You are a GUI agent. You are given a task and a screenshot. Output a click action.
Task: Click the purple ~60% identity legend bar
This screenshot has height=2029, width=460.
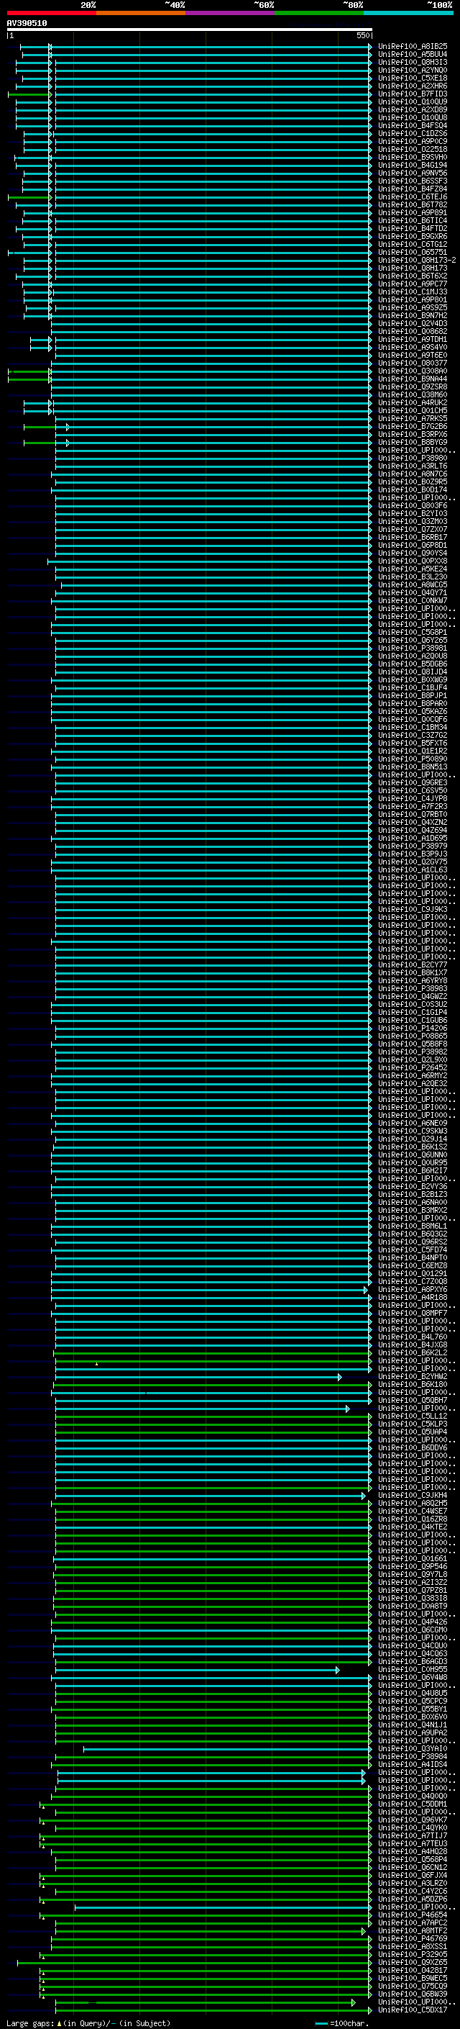pyautogui.click(x=231, y=13)
